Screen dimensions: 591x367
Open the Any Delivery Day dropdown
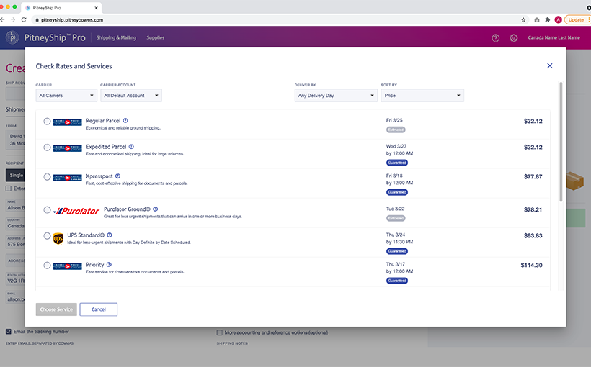[x=336, y=95]
